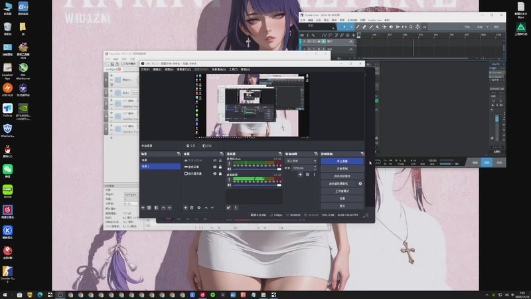Open 淡入淡出 transition type dropdown
The height and width of the screenshot is (299, 531).
point(301,161)
